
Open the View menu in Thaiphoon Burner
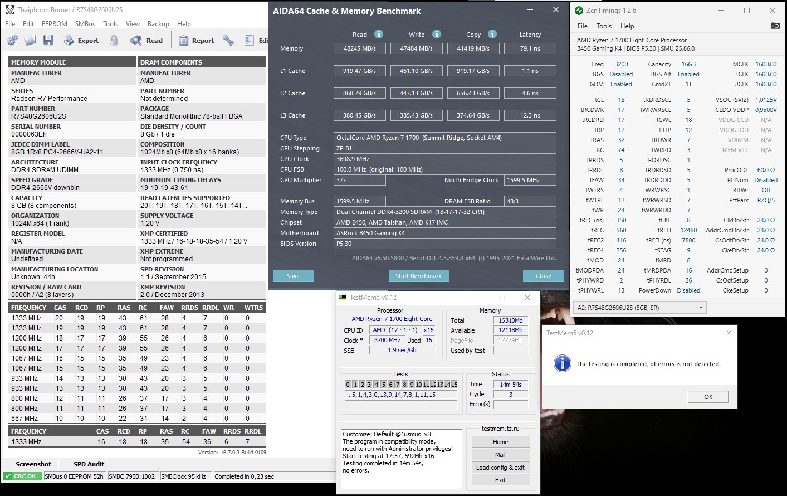(133, 24)
